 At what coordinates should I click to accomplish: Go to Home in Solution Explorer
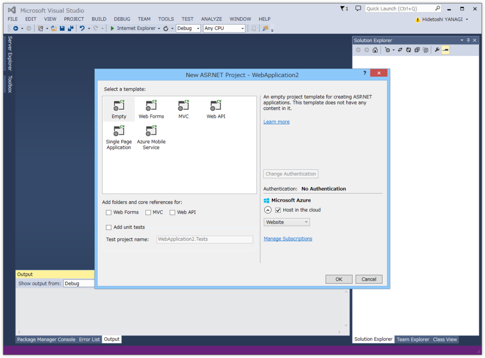(375, 50)
